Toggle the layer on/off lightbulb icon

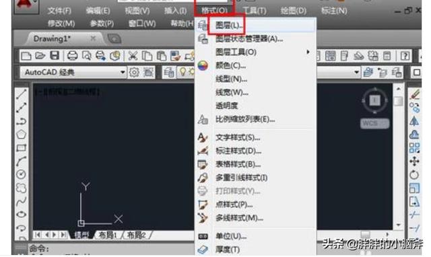point(183,72)
